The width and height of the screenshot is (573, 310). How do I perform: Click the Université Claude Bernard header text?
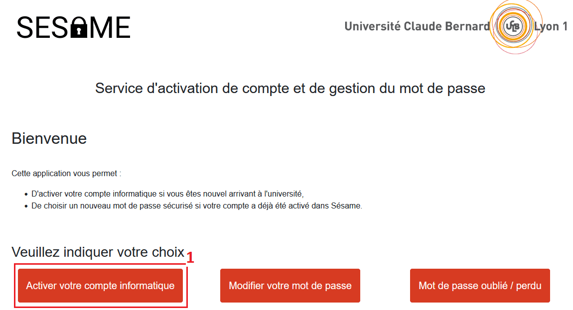pos(416,26)
